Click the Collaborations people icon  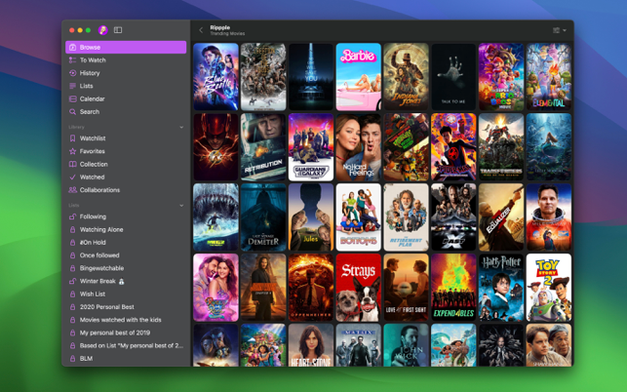72,190
